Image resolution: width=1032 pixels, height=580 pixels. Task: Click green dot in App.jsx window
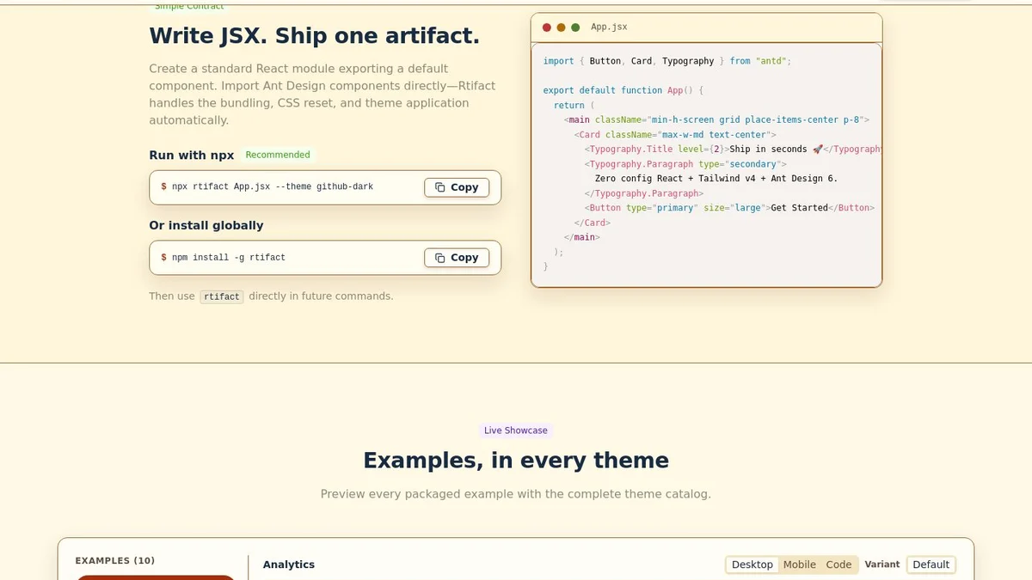[575, 27]
